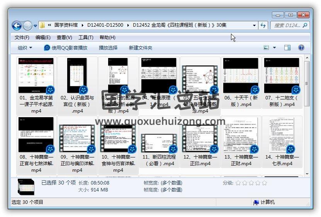Screen dimensions: 321x217
Task: Click the 新建文件夹 button
Action: (x=141, y=48)
